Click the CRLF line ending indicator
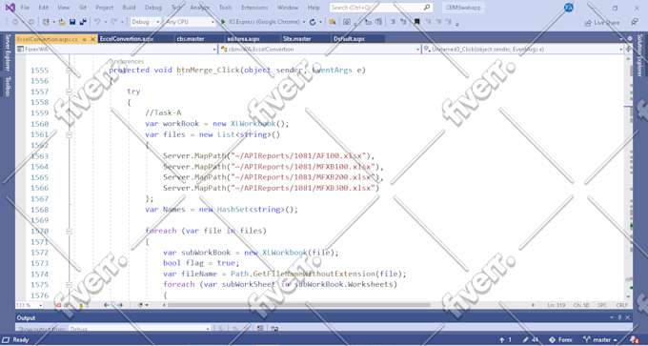This screenshot has width=648, height=346. (621, 305)
